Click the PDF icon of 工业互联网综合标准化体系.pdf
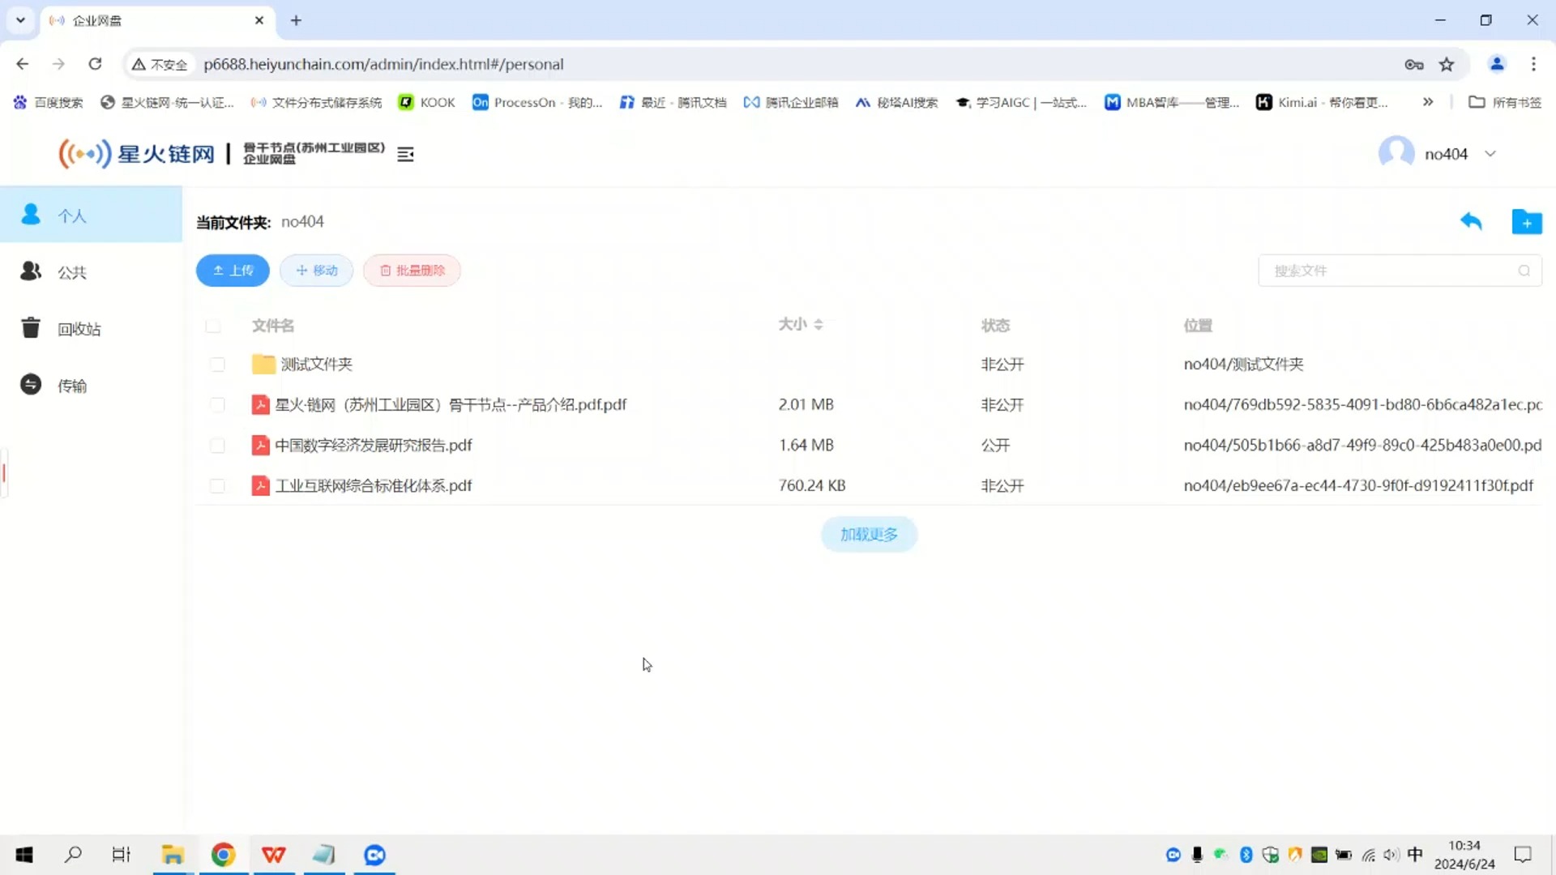Screen dimensions: 1556x875 (x=260, y=485)
